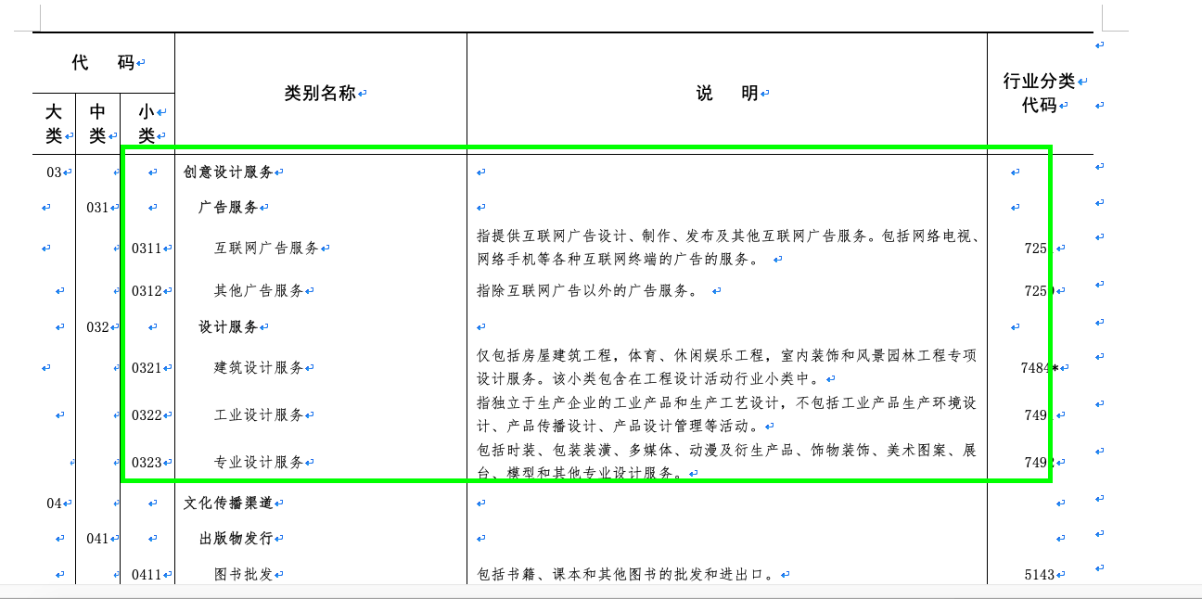1202x599 pixels.
Task: Select the text 建筑设计服务
Action: point(253,367)
